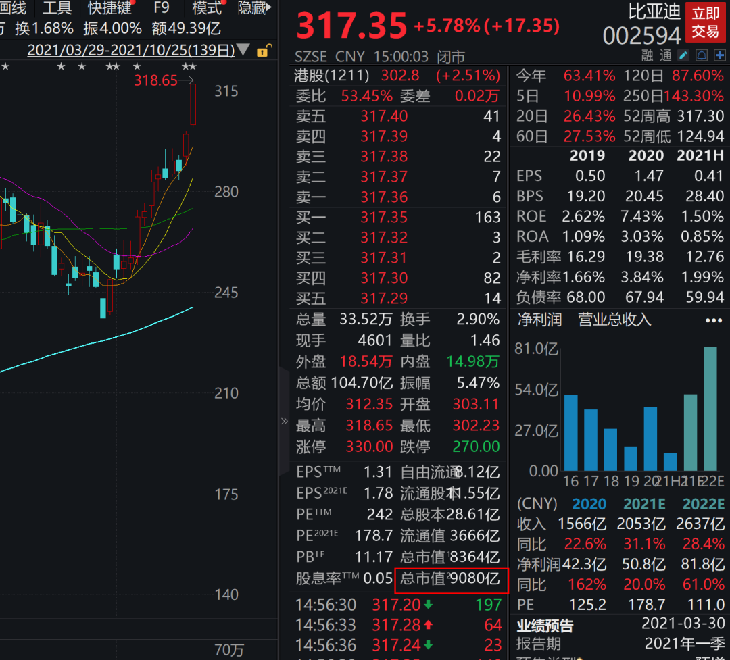Open the F9 menu item
The width and height of the screenshot is (730, 660).
(161, 7)
